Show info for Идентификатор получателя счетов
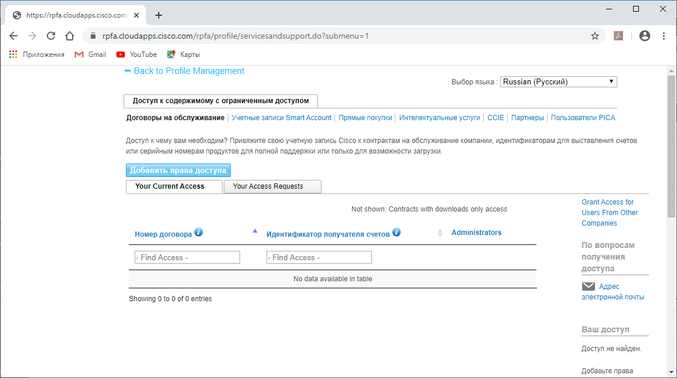The image size is (677, 378). coord(396,232)
